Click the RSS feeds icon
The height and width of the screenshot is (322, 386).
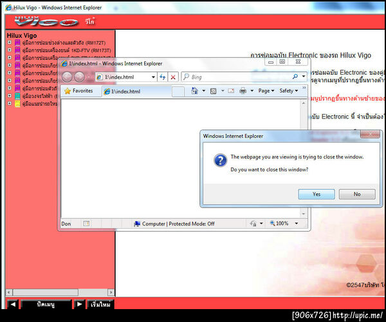pos(213,91)
